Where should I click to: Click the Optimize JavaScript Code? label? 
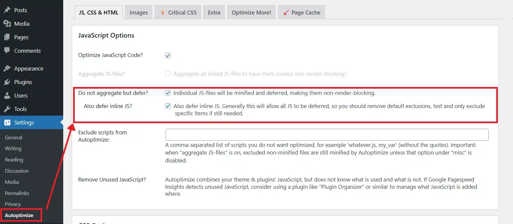coord(110,55)
